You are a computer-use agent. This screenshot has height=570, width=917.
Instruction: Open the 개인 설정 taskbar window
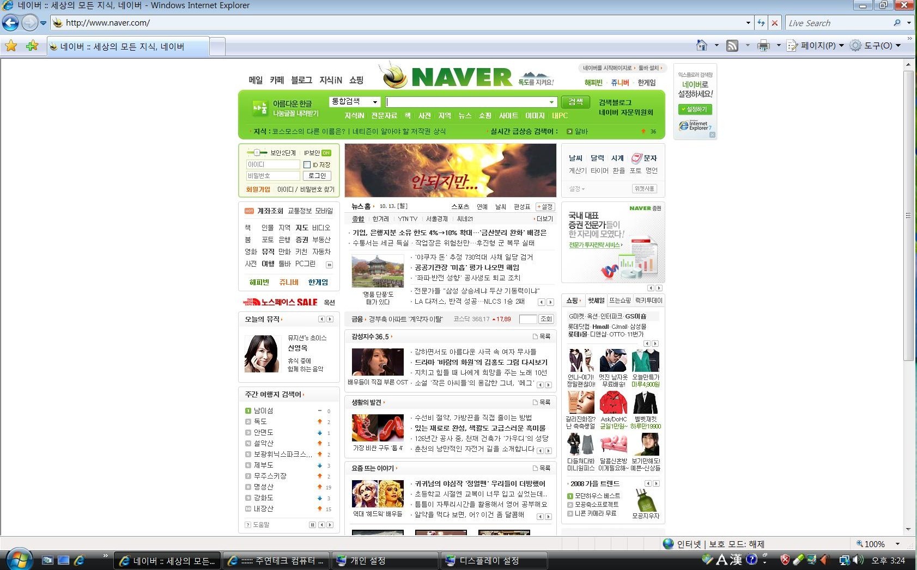385,560
